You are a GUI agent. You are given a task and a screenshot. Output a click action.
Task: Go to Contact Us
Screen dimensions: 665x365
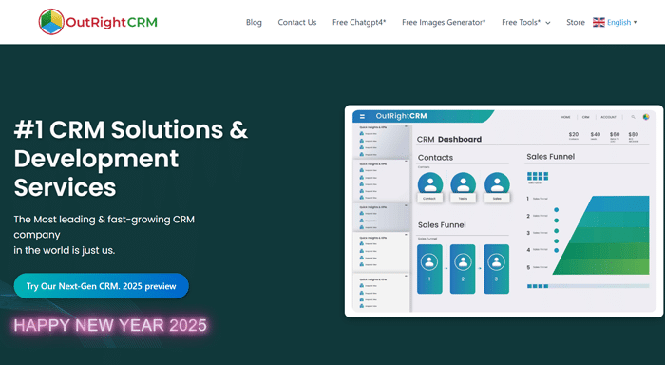click(296, 22)
